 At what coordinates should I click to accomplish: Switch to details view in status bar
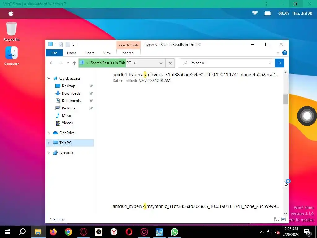pyautogui.click(x=276, y=219)
